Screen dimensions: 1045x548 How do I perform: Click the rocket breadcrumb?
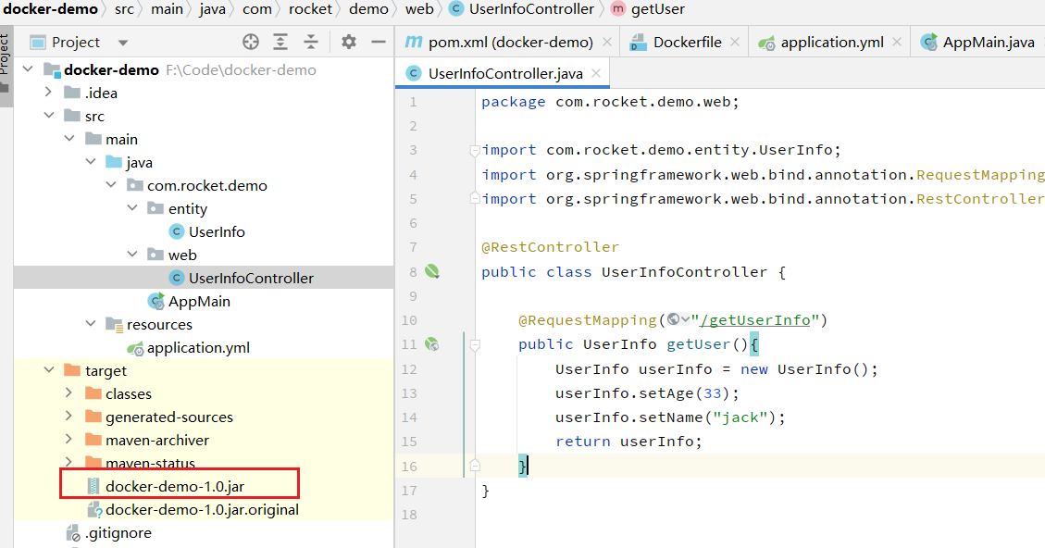tap(310, 9)
